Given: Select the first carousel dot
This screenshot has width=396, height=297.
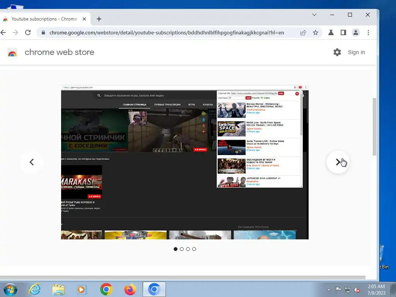Looking at the screenshot, I should (176, 249).
